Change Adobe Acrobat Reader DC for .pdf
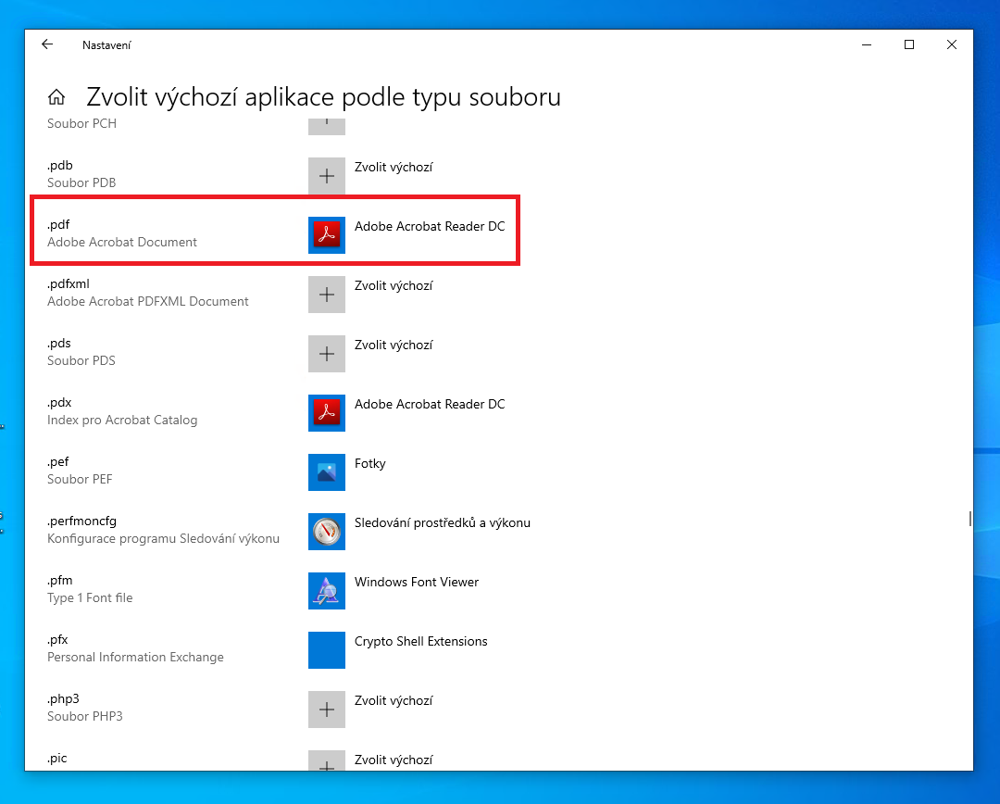Viewport: 1000px width, 804px height. pyautogui.click(x=430, y=227)
